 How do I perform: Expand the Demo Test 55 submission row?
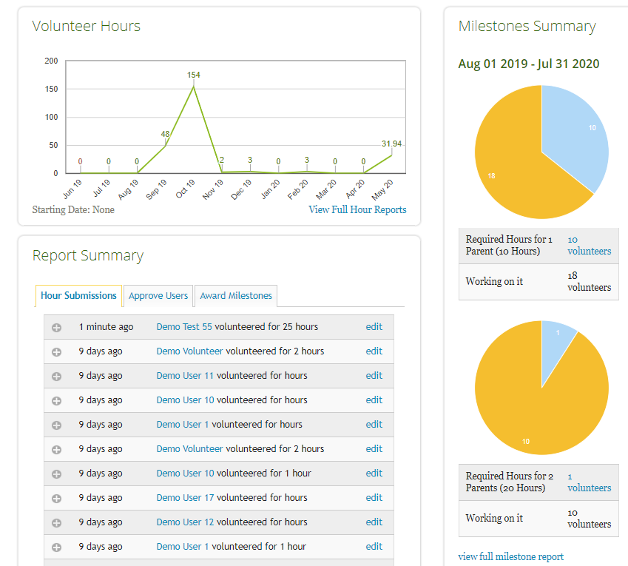[x=56, y=327]
